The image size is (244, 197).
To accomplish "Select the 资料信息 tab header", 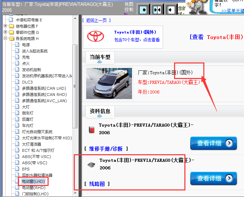I will 100,112.
